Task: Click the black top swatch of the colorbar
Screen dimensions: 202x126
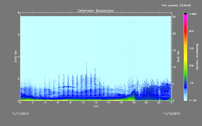Action: 185,13
